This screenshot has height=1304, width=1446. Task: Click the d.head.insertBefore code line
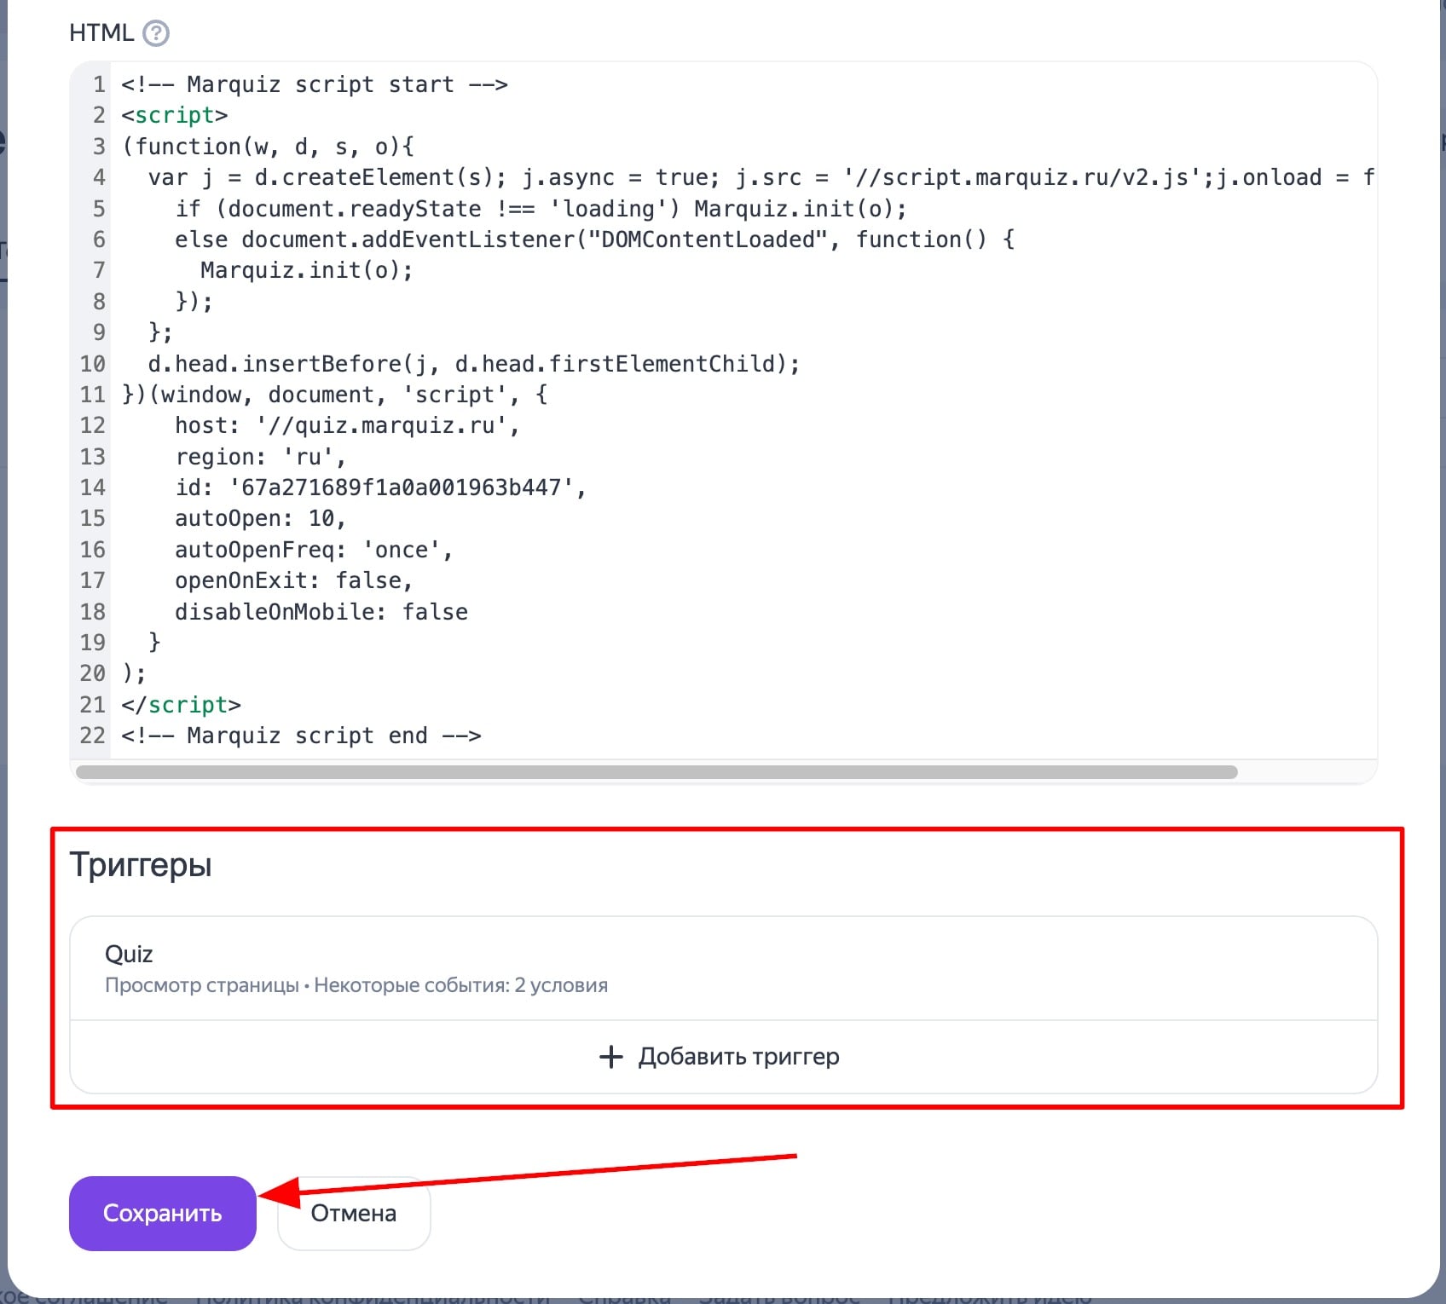tap(474, 364)
